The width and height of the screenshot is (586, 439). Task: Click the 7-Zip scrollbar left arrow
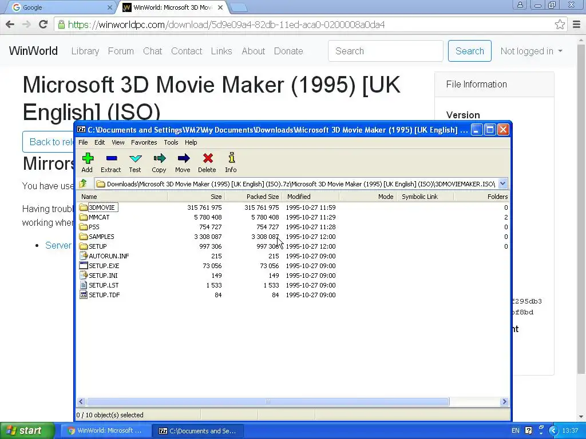[x=81, y=402]
